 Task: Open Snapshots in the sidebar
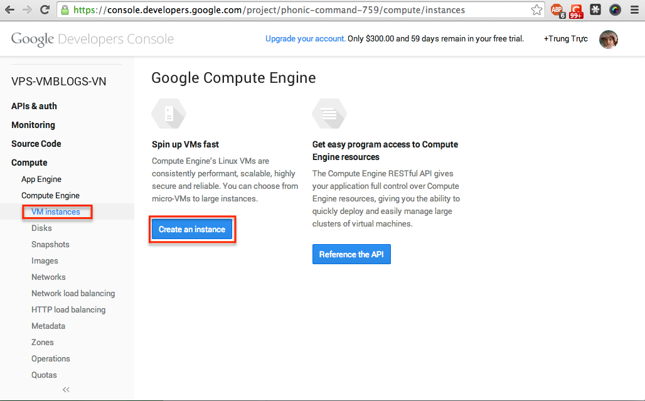click(x=50, y=244)
